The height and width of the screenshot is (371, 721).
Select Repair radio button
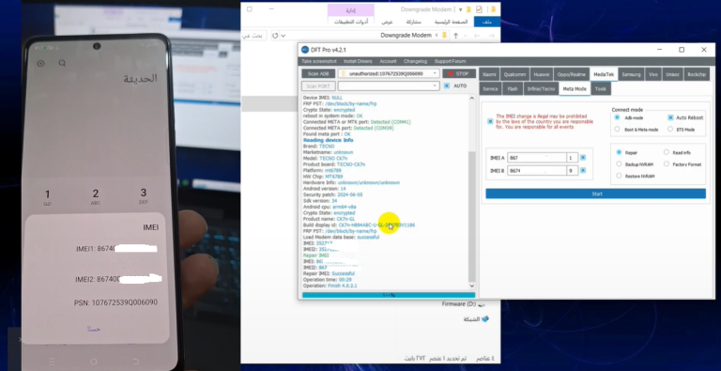pyautogui.click(x=619, y=152)
